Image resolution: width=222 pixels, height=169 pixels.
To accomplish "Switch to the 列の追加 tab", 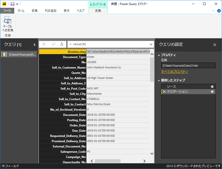I will 51,11.
